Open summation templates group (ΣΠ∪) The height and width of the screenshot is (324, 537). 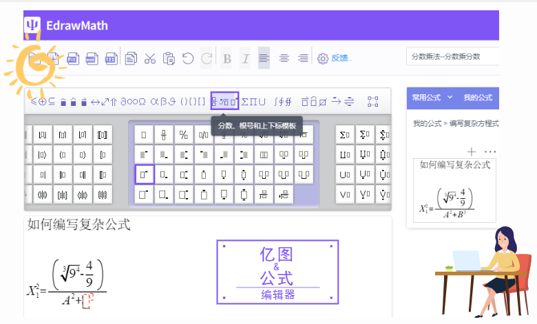point(253,102)
